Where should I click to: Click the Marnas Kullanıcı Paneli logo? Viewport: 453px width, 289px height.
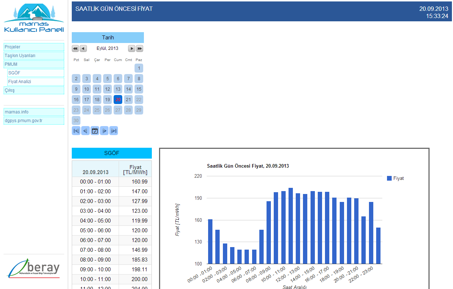(x=34, y=18)
